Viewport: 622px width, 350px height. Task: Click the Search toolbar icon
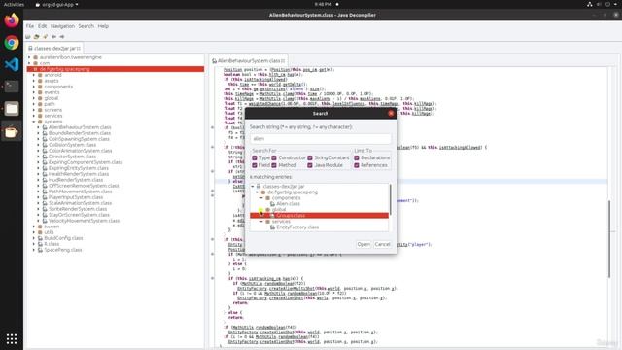[46, 37]
